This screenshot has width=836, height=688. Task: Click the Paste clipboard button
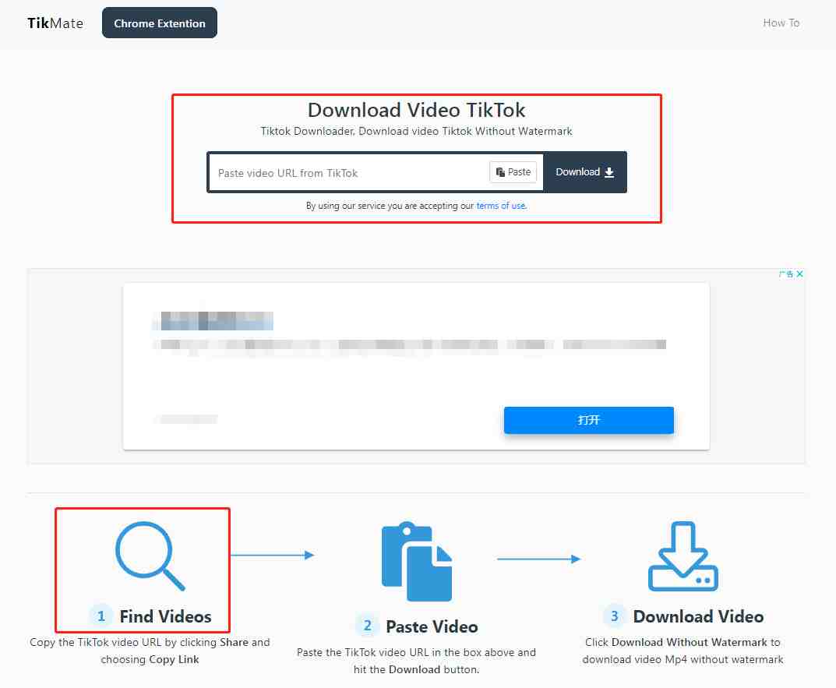[x=513, y=172]
